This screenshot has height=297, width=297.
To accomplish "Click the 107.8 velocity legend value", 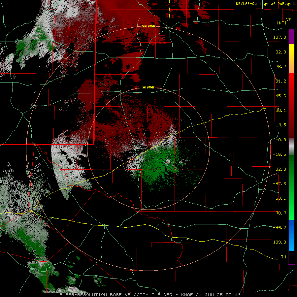I will coord(280,37).
